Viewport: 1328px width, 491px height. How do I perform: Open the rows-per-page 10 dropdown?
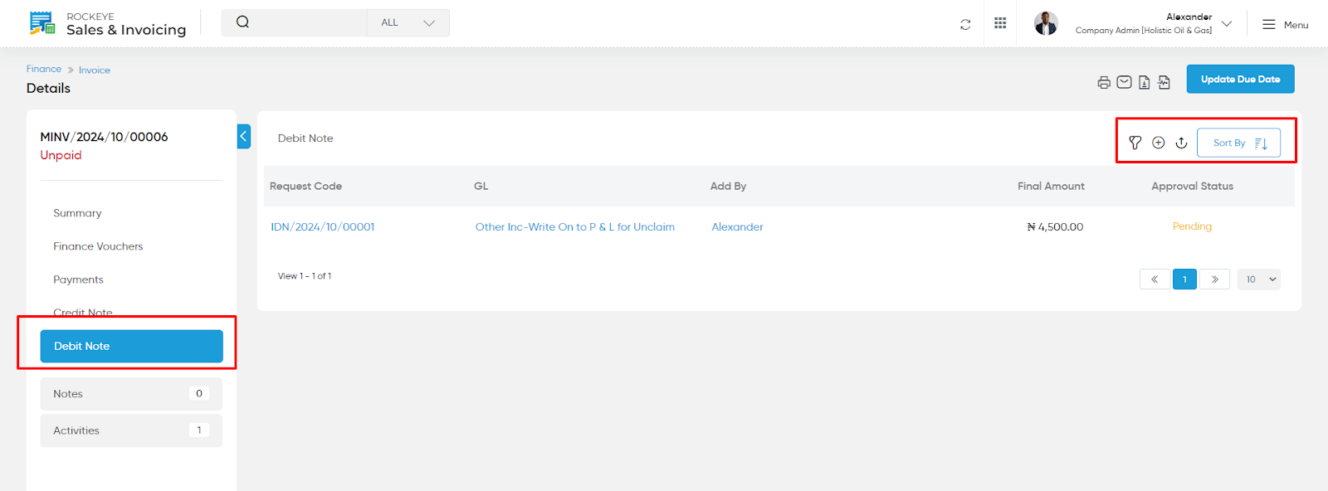click(1259, 280)
